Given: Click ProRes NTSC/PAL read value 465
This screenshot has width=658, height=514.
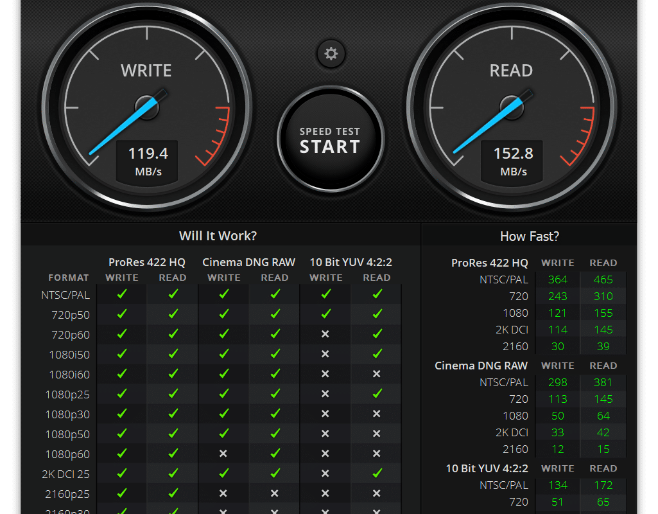Looking at the screenshot, I should click(x=603, y=279).
